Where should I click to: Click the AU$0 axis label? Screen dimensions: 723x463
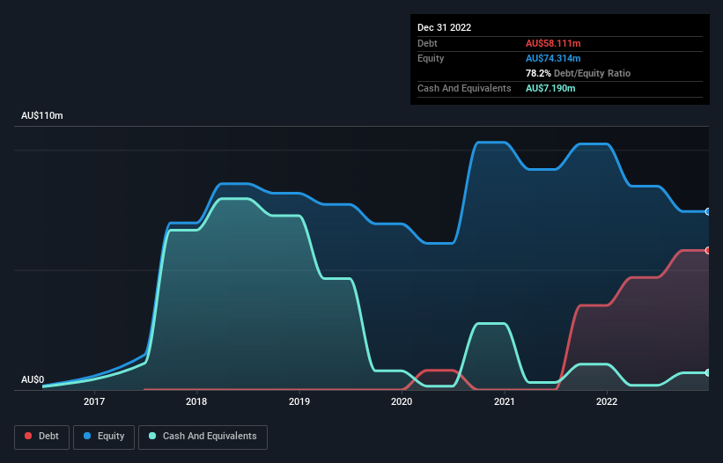(33, 379)
